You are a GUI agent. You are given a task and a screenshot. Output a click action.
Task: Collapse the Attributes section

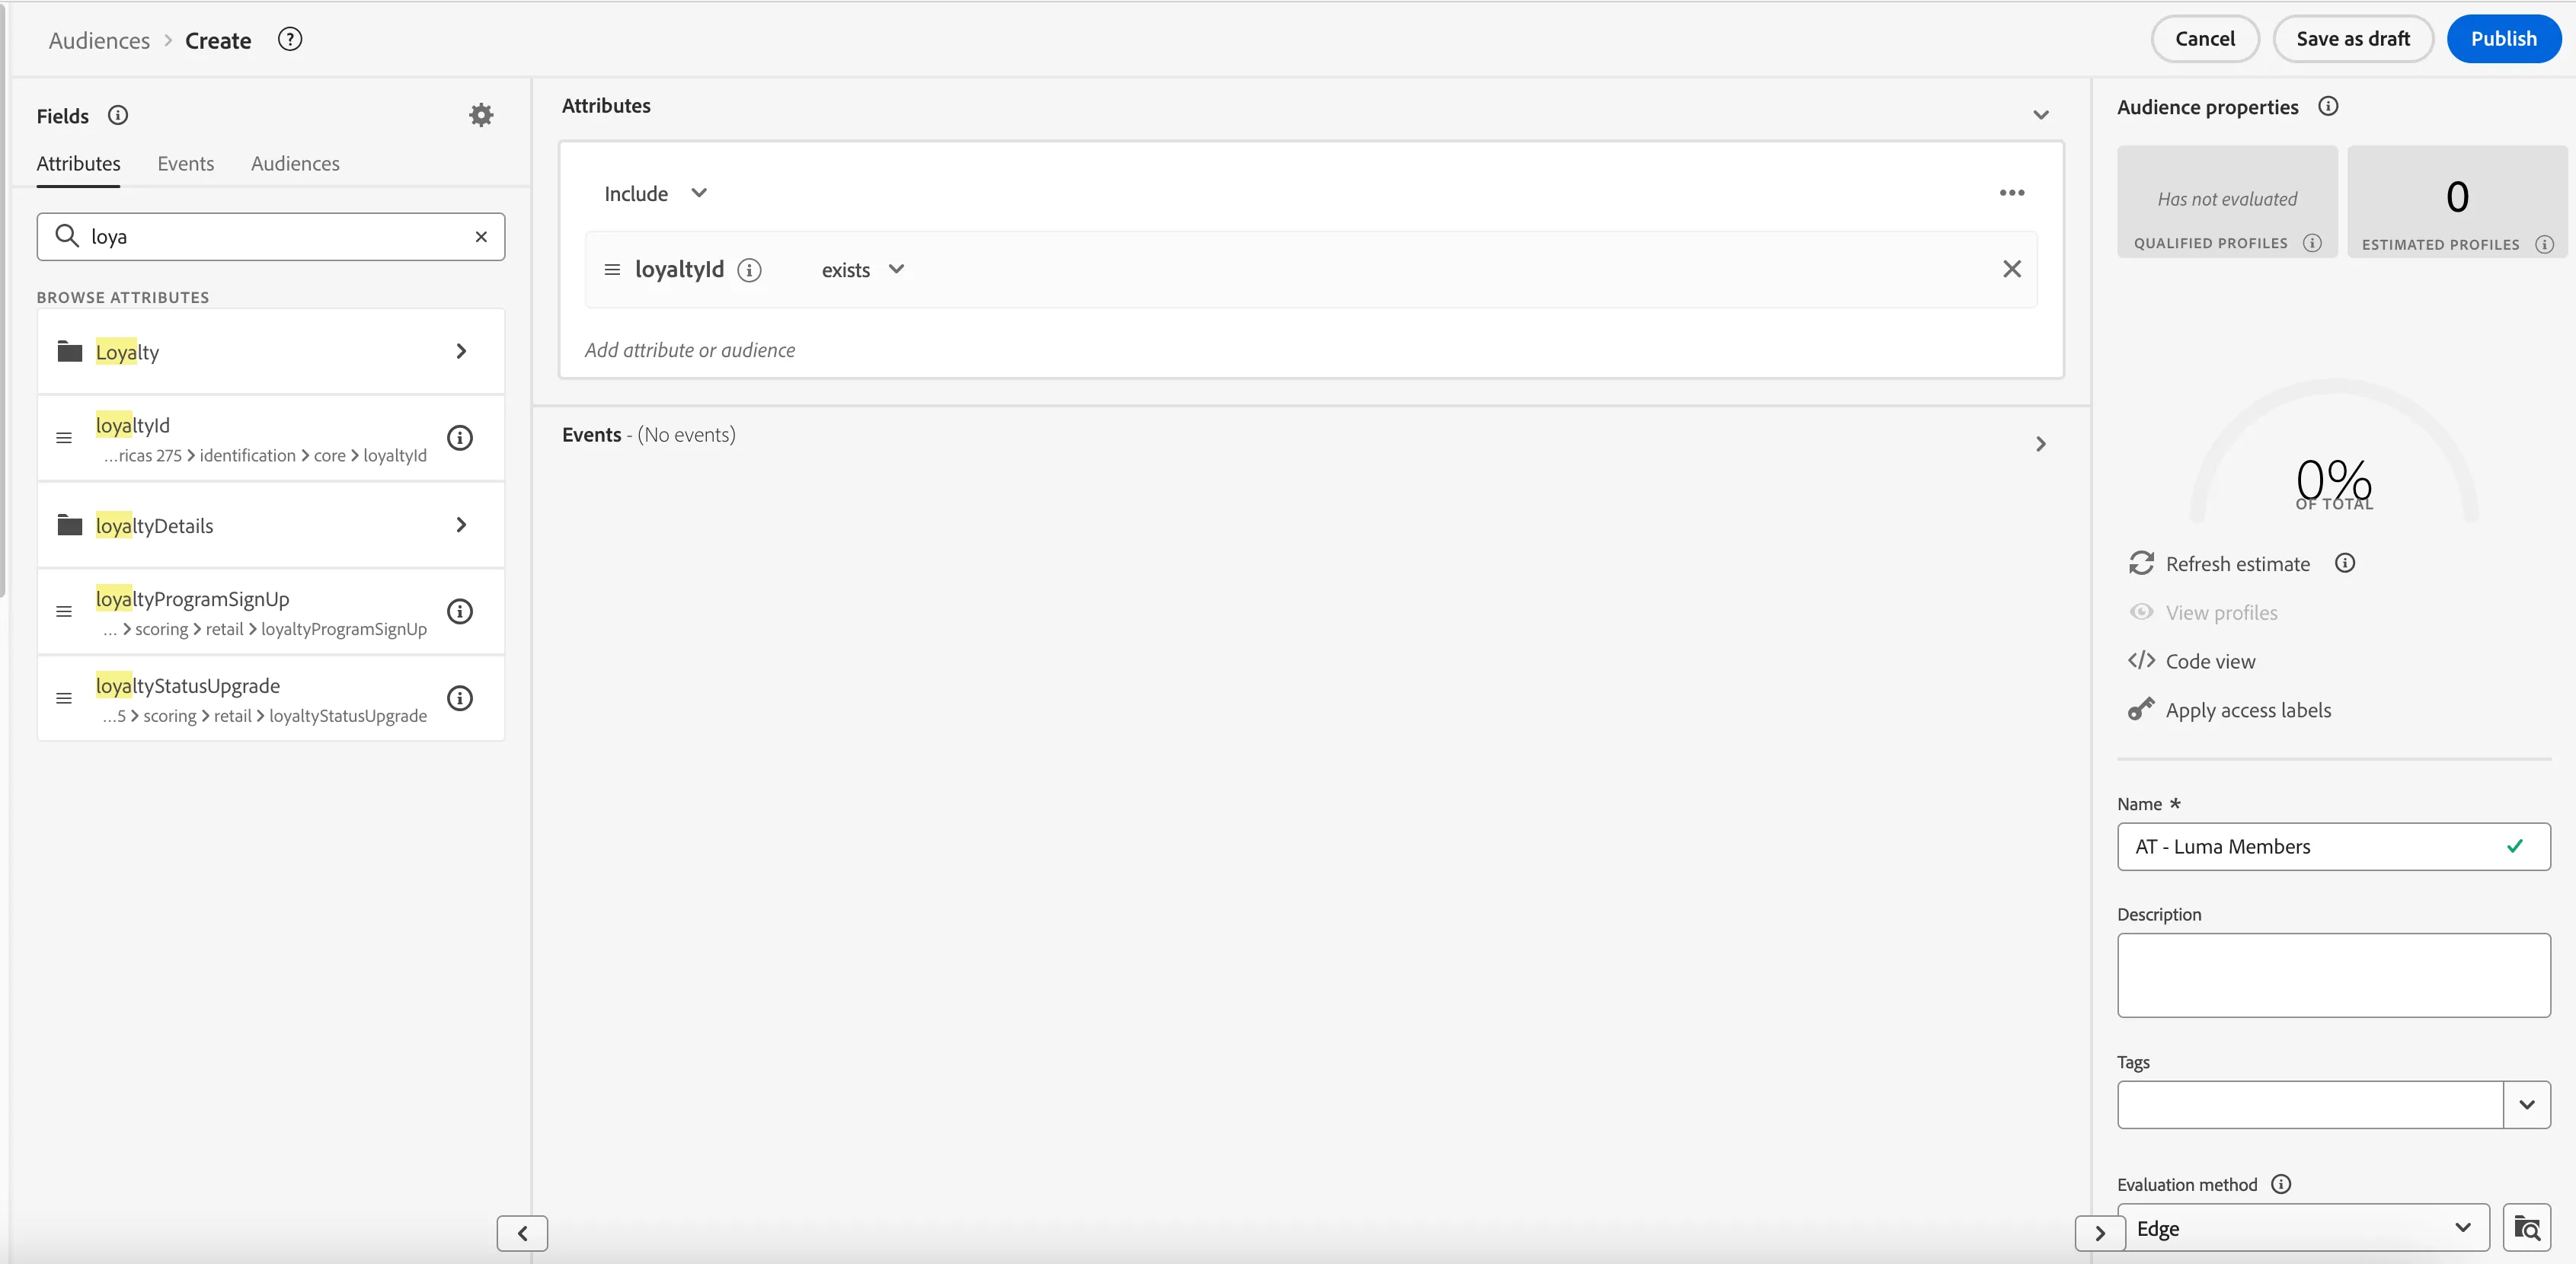click(2041, 115)
